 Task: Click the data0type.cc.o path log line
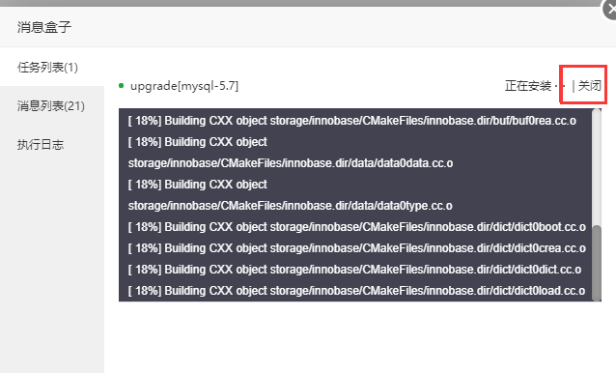tap(290, 206)
